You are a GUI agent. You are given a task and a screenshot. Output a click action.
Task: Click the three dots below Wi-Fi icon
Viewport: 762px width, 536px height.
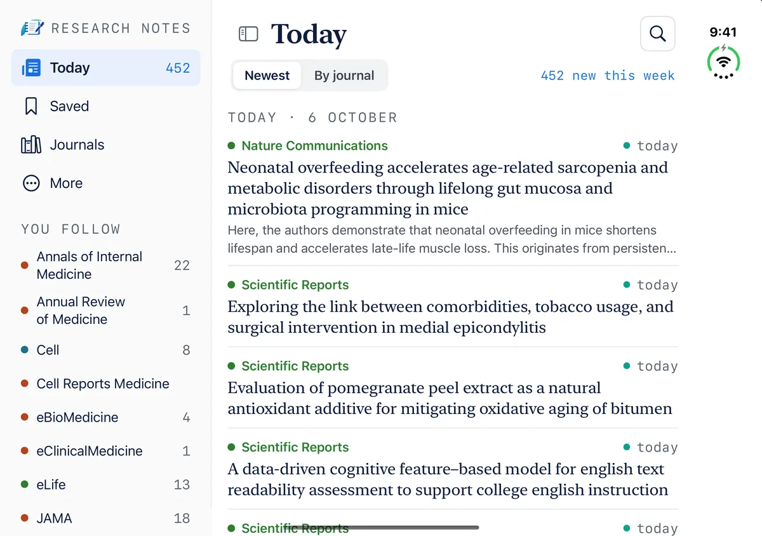(723, 76)
